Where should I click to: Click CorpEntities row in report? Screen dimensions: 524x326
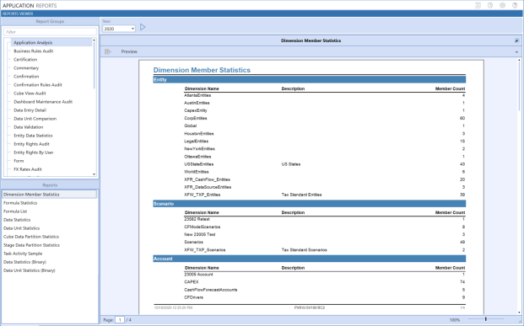[x=324, y=118]
